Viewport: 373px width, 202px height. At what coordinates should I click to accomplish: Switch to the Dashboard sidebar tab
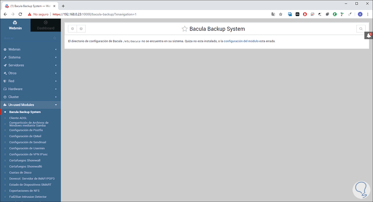point(46,25)
